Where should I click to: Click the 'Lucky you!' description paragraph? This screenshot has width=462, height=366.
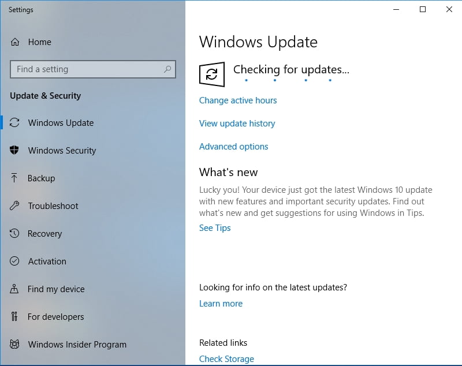coord(315,201)
